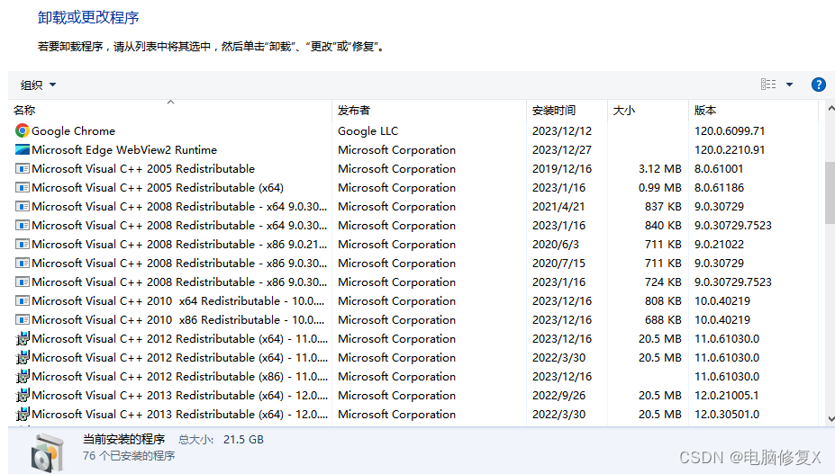Click the Google Chrome icon in list
Screen dimensions: 835x474
[23, 131]
